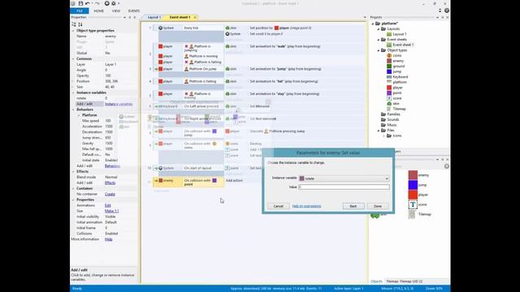Expand the Icons subfolder under Files

click(x=384, y=135)
